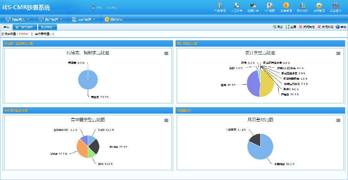
Task: Expand the first dropdown menu in navigation bar
Action: click(18, 19)
